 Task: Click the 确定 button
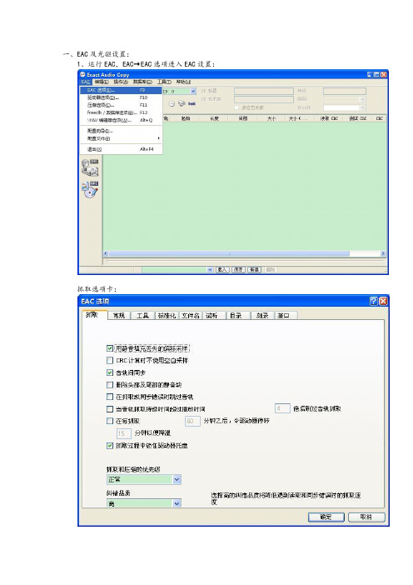click(x=326, y=517)
